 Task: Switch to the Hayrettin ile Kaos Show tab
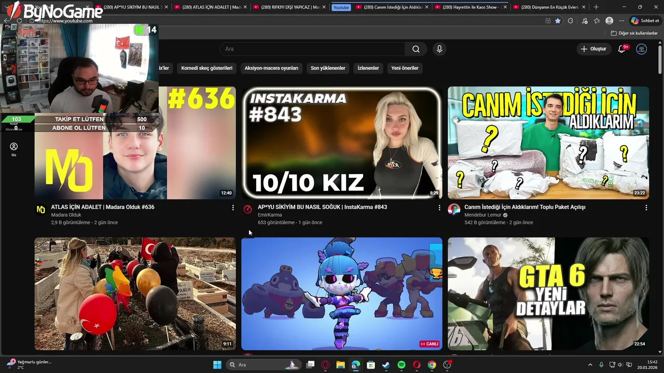[471, 7]
